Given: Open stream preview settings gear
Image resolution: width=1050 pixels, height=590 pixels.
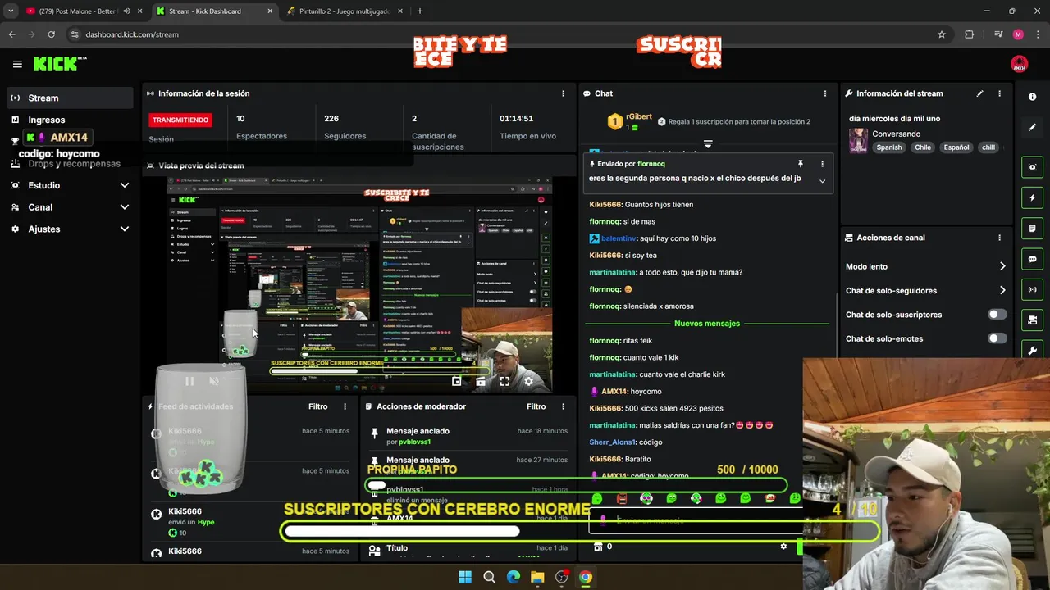Looking at the screenshot, I should tap(528, 381).
